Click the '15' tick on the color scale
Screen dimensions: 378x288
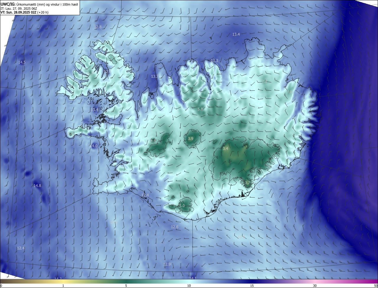pos(252,286)
